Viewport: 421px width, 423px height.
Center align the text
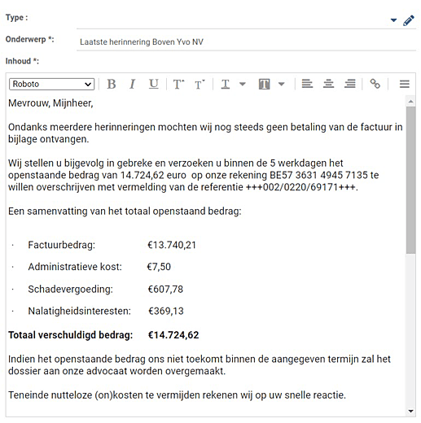point(328,84)
